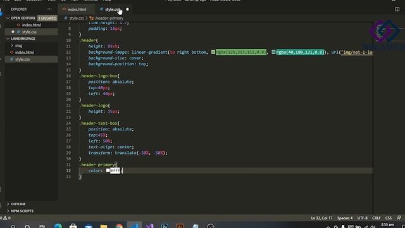Change indentation via Spaces: 4
The width and height of the screenshot is (405, 228).
(x=344, y=218)
